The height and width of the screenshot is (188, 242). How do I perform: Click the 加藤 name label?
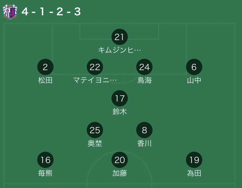pyautogui.click(x=120, y=173)
